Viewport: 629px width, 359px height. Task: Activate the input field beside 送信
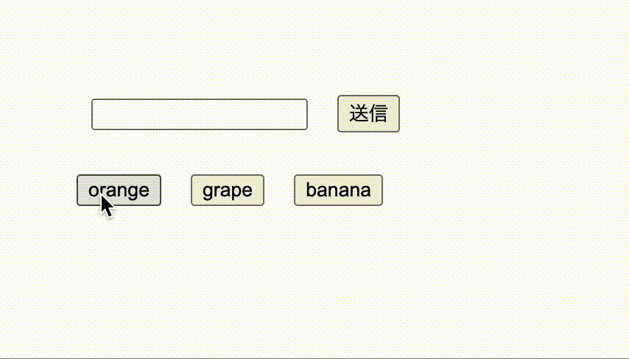[x=199, y=114]
